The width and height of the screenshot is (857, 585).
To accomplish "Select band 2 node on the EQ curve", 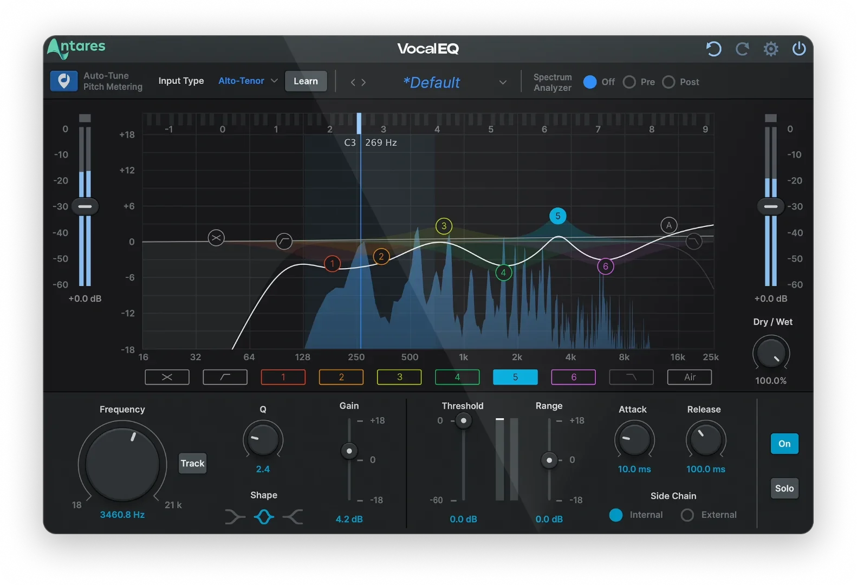I will (x=381, y=257).
